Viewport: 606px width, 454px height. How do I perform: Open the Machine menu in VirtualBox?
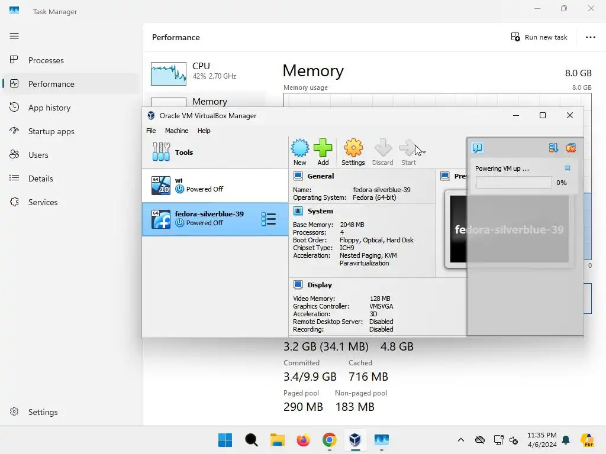tap(176, 131)
